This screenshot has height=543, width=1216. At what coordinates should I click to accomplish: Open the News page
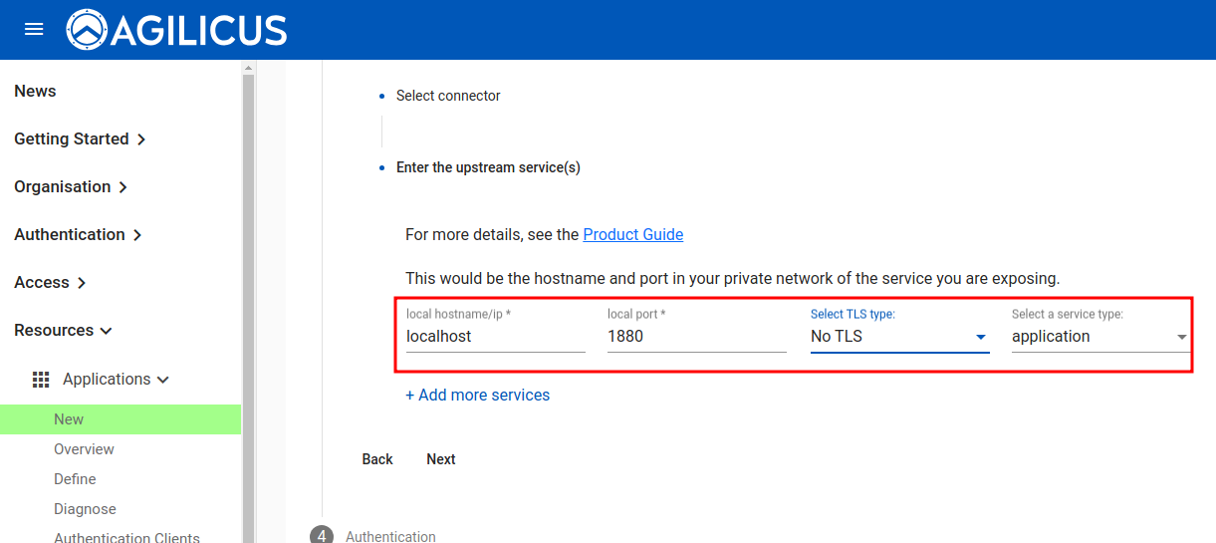click(35, 92)
